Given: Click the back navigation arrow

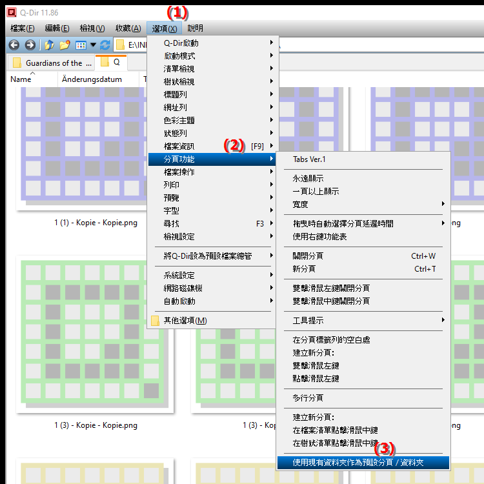Looking at the screenshot, I should [x=14, y=45].
